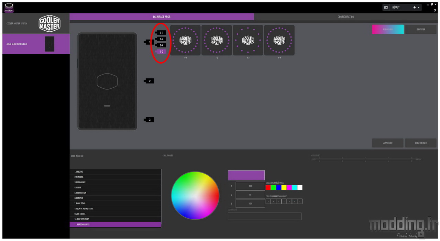440x241 pixels.
Task: Click the controller device image
Action: (107, 81)
